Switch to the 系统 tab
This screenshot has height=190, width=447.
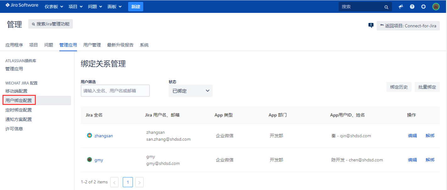click(x=144, y=45)
